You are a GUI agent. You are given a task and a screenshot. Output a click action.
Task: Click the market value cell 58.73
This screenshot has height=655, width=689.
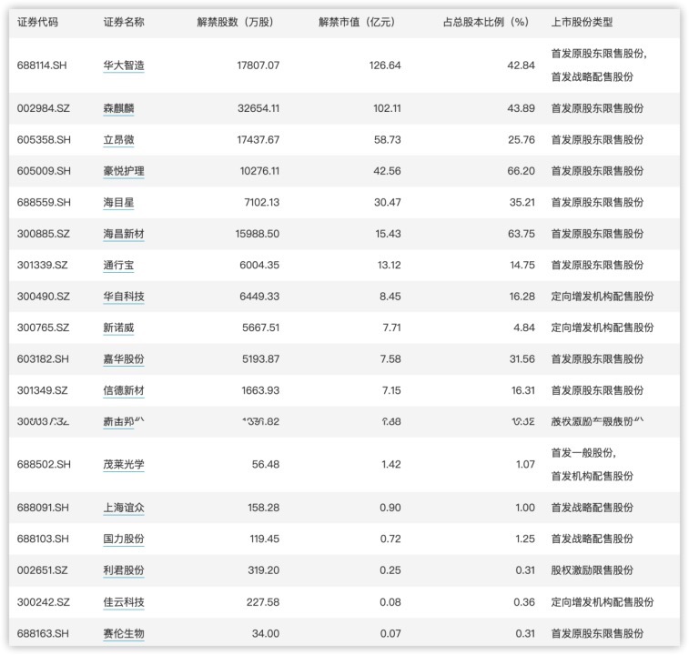(388, 140)
